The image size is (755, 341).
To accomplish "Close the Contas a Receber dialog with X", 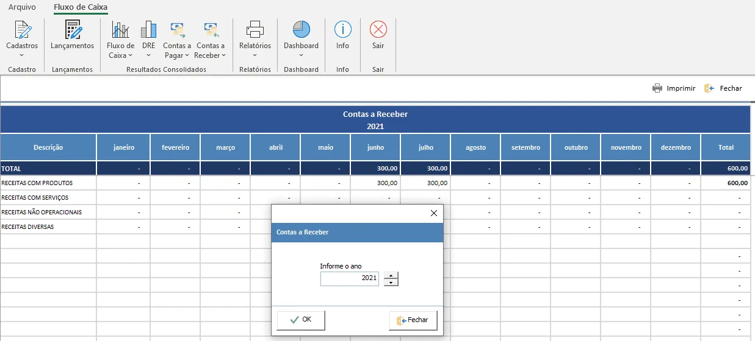I will pyautogui.click(x=434, y=213).
